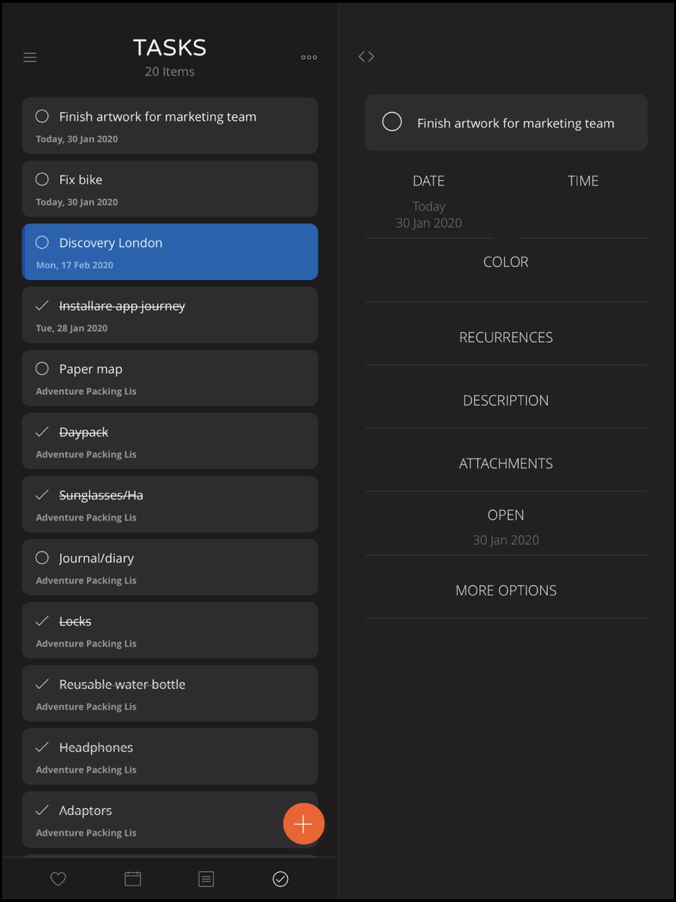Image resolution: width=676 pixels, height=902 pixels.
Task: Tap the orange add task button
Action: point(304,824)
